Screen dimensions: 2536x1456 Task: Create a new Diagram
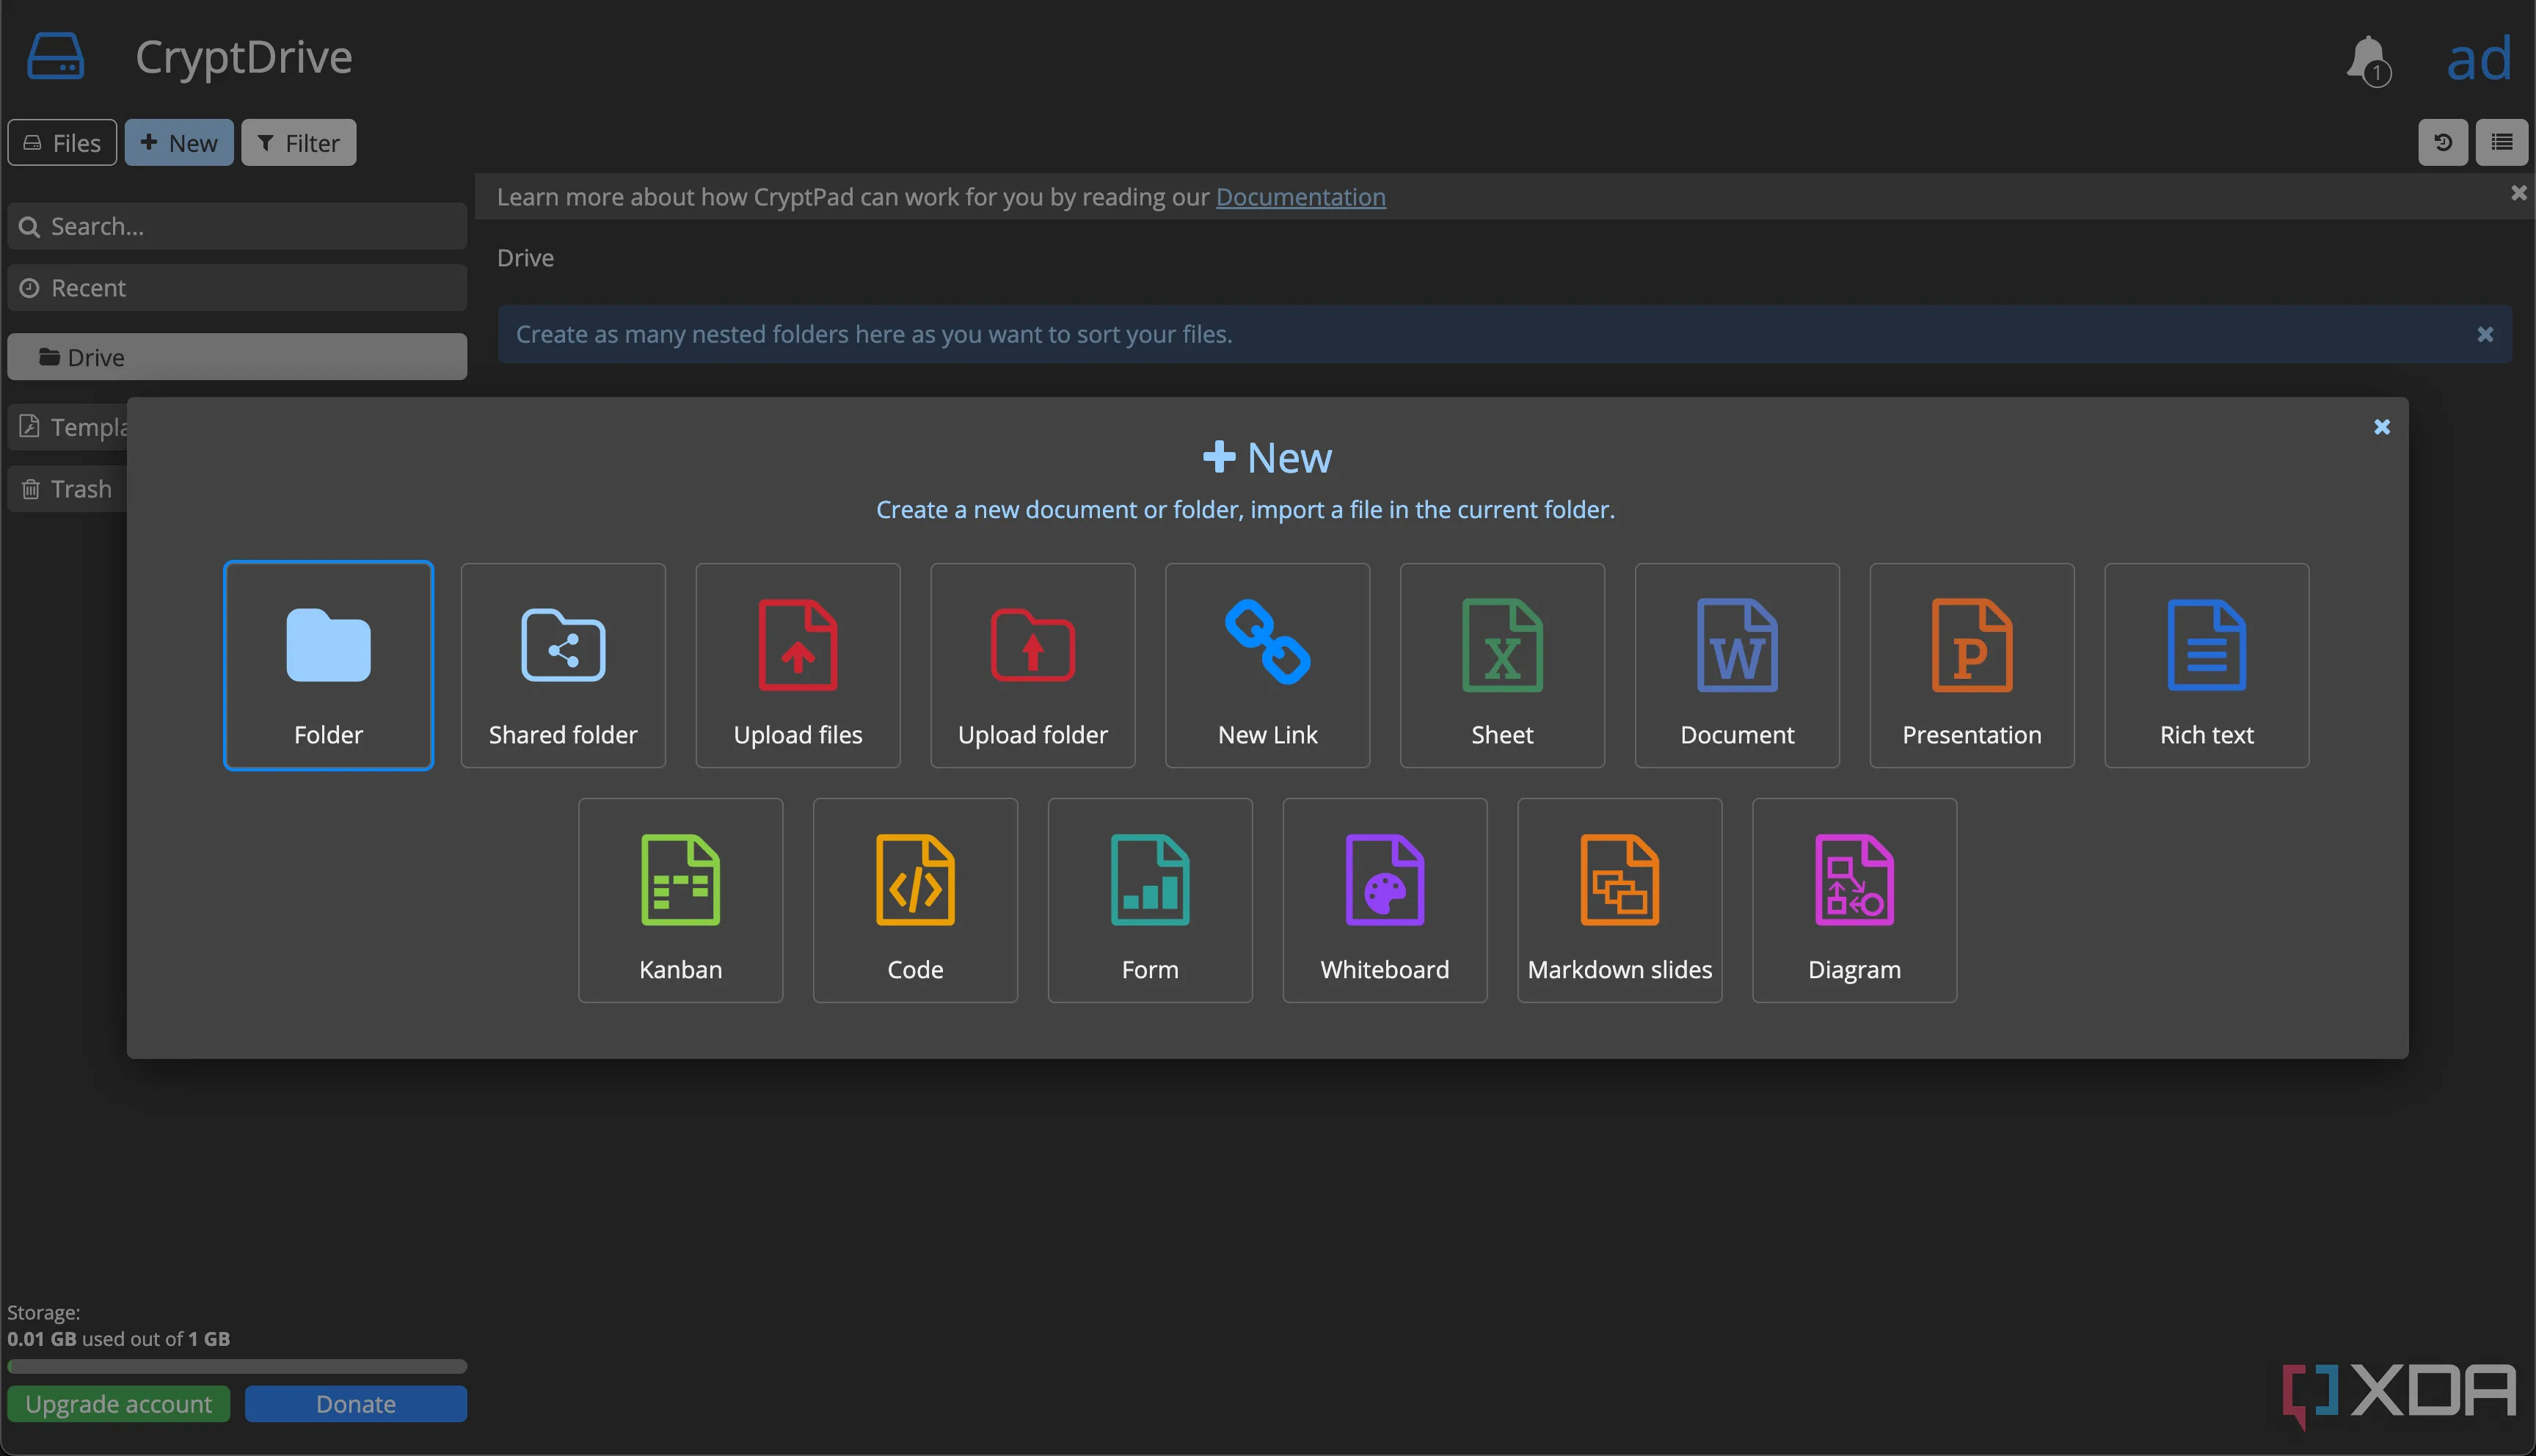[1855, 900]
